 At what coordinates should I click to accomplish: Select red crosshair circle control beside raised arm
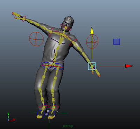[x=36, y=39]
